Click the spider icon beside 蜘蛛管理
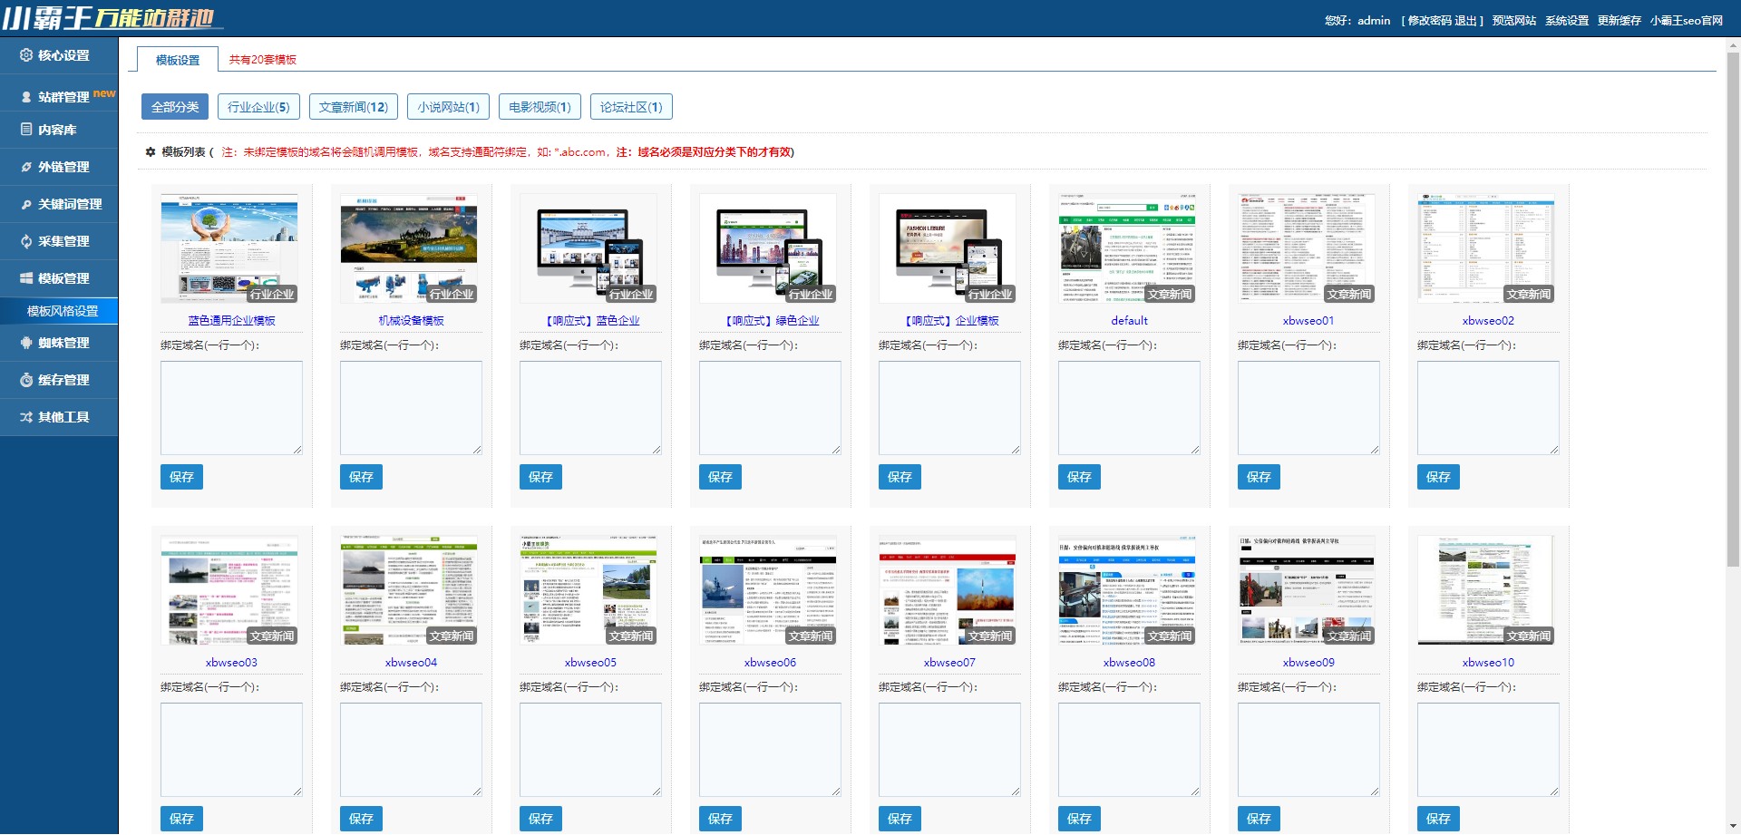The image size is (1741, 835). tap(26, 343)
